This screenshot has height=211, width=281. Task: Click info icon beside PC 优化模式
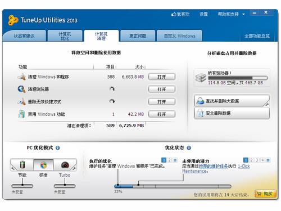point(58,148)
